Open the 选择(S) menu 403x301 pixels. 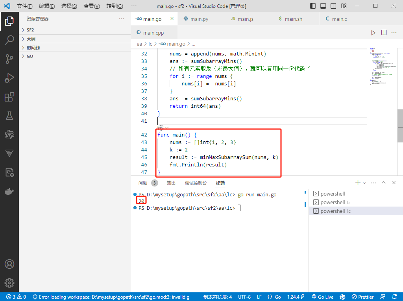[69, 6]
